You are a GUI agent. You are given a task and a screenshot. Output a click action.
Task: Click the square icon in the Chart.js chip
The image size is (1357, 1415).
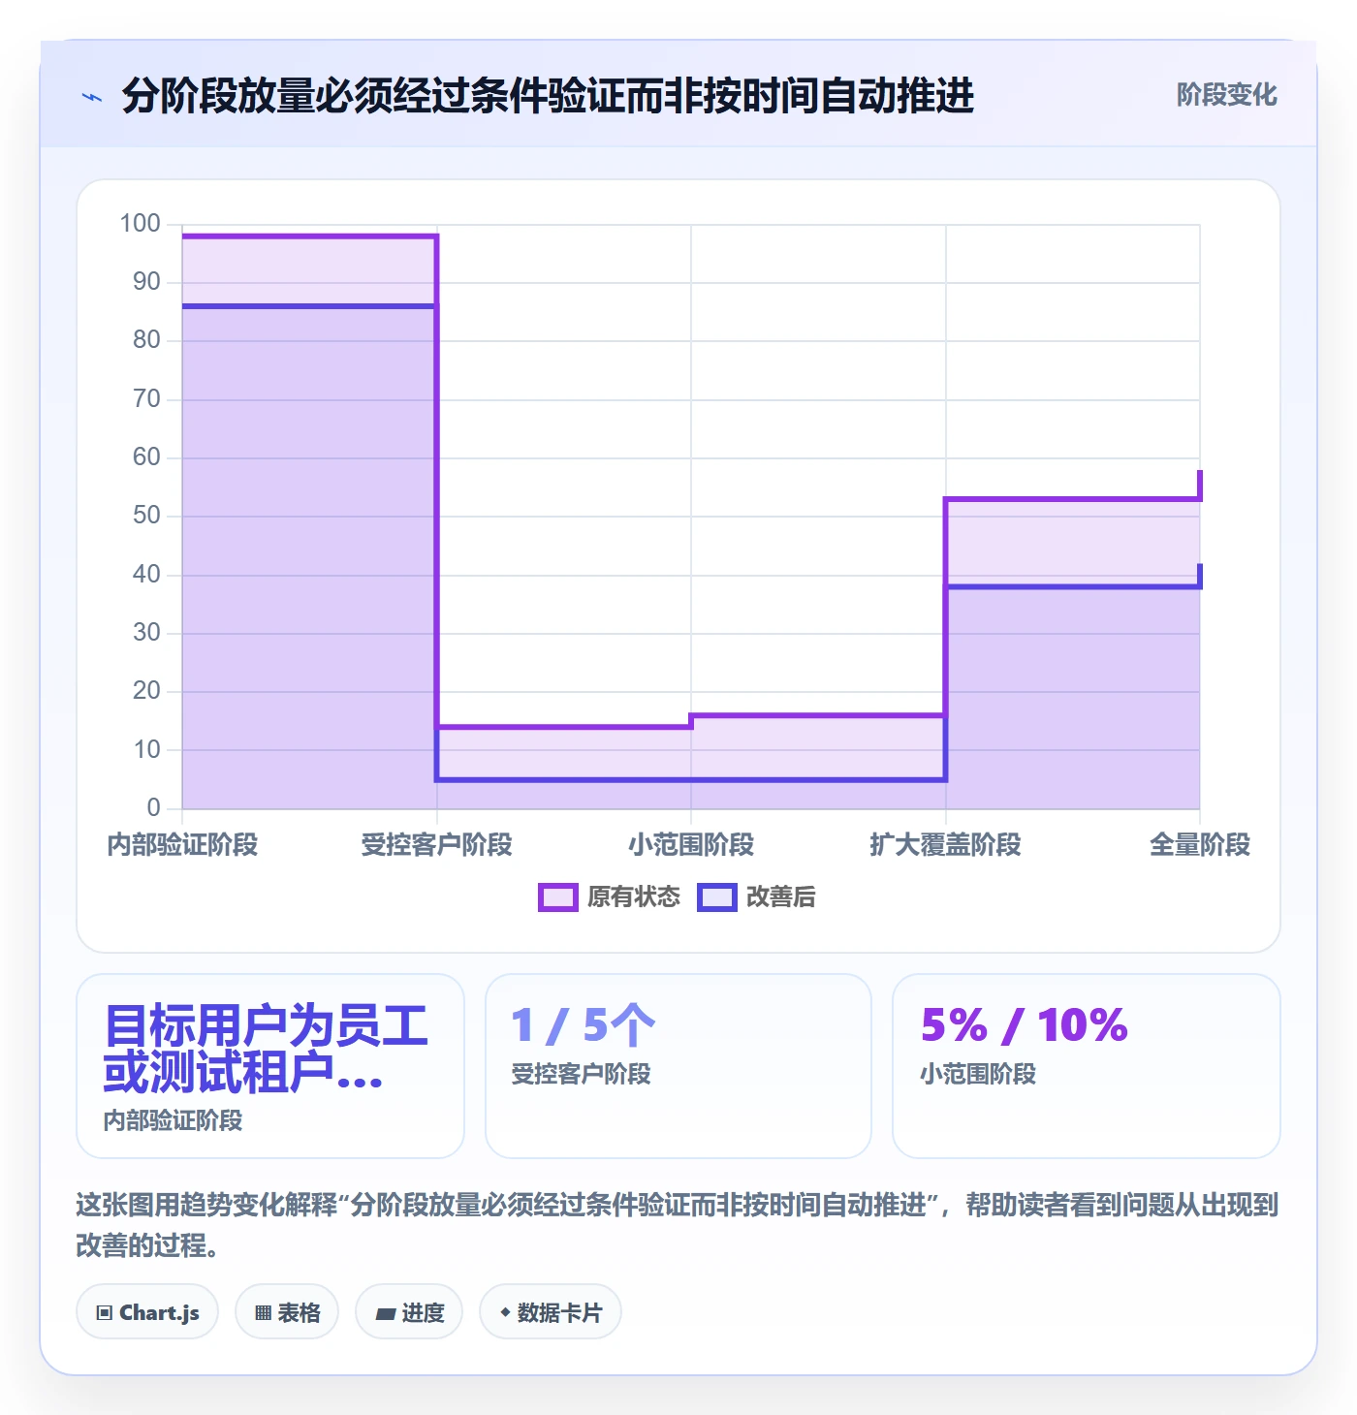(x=105, y=1313)
